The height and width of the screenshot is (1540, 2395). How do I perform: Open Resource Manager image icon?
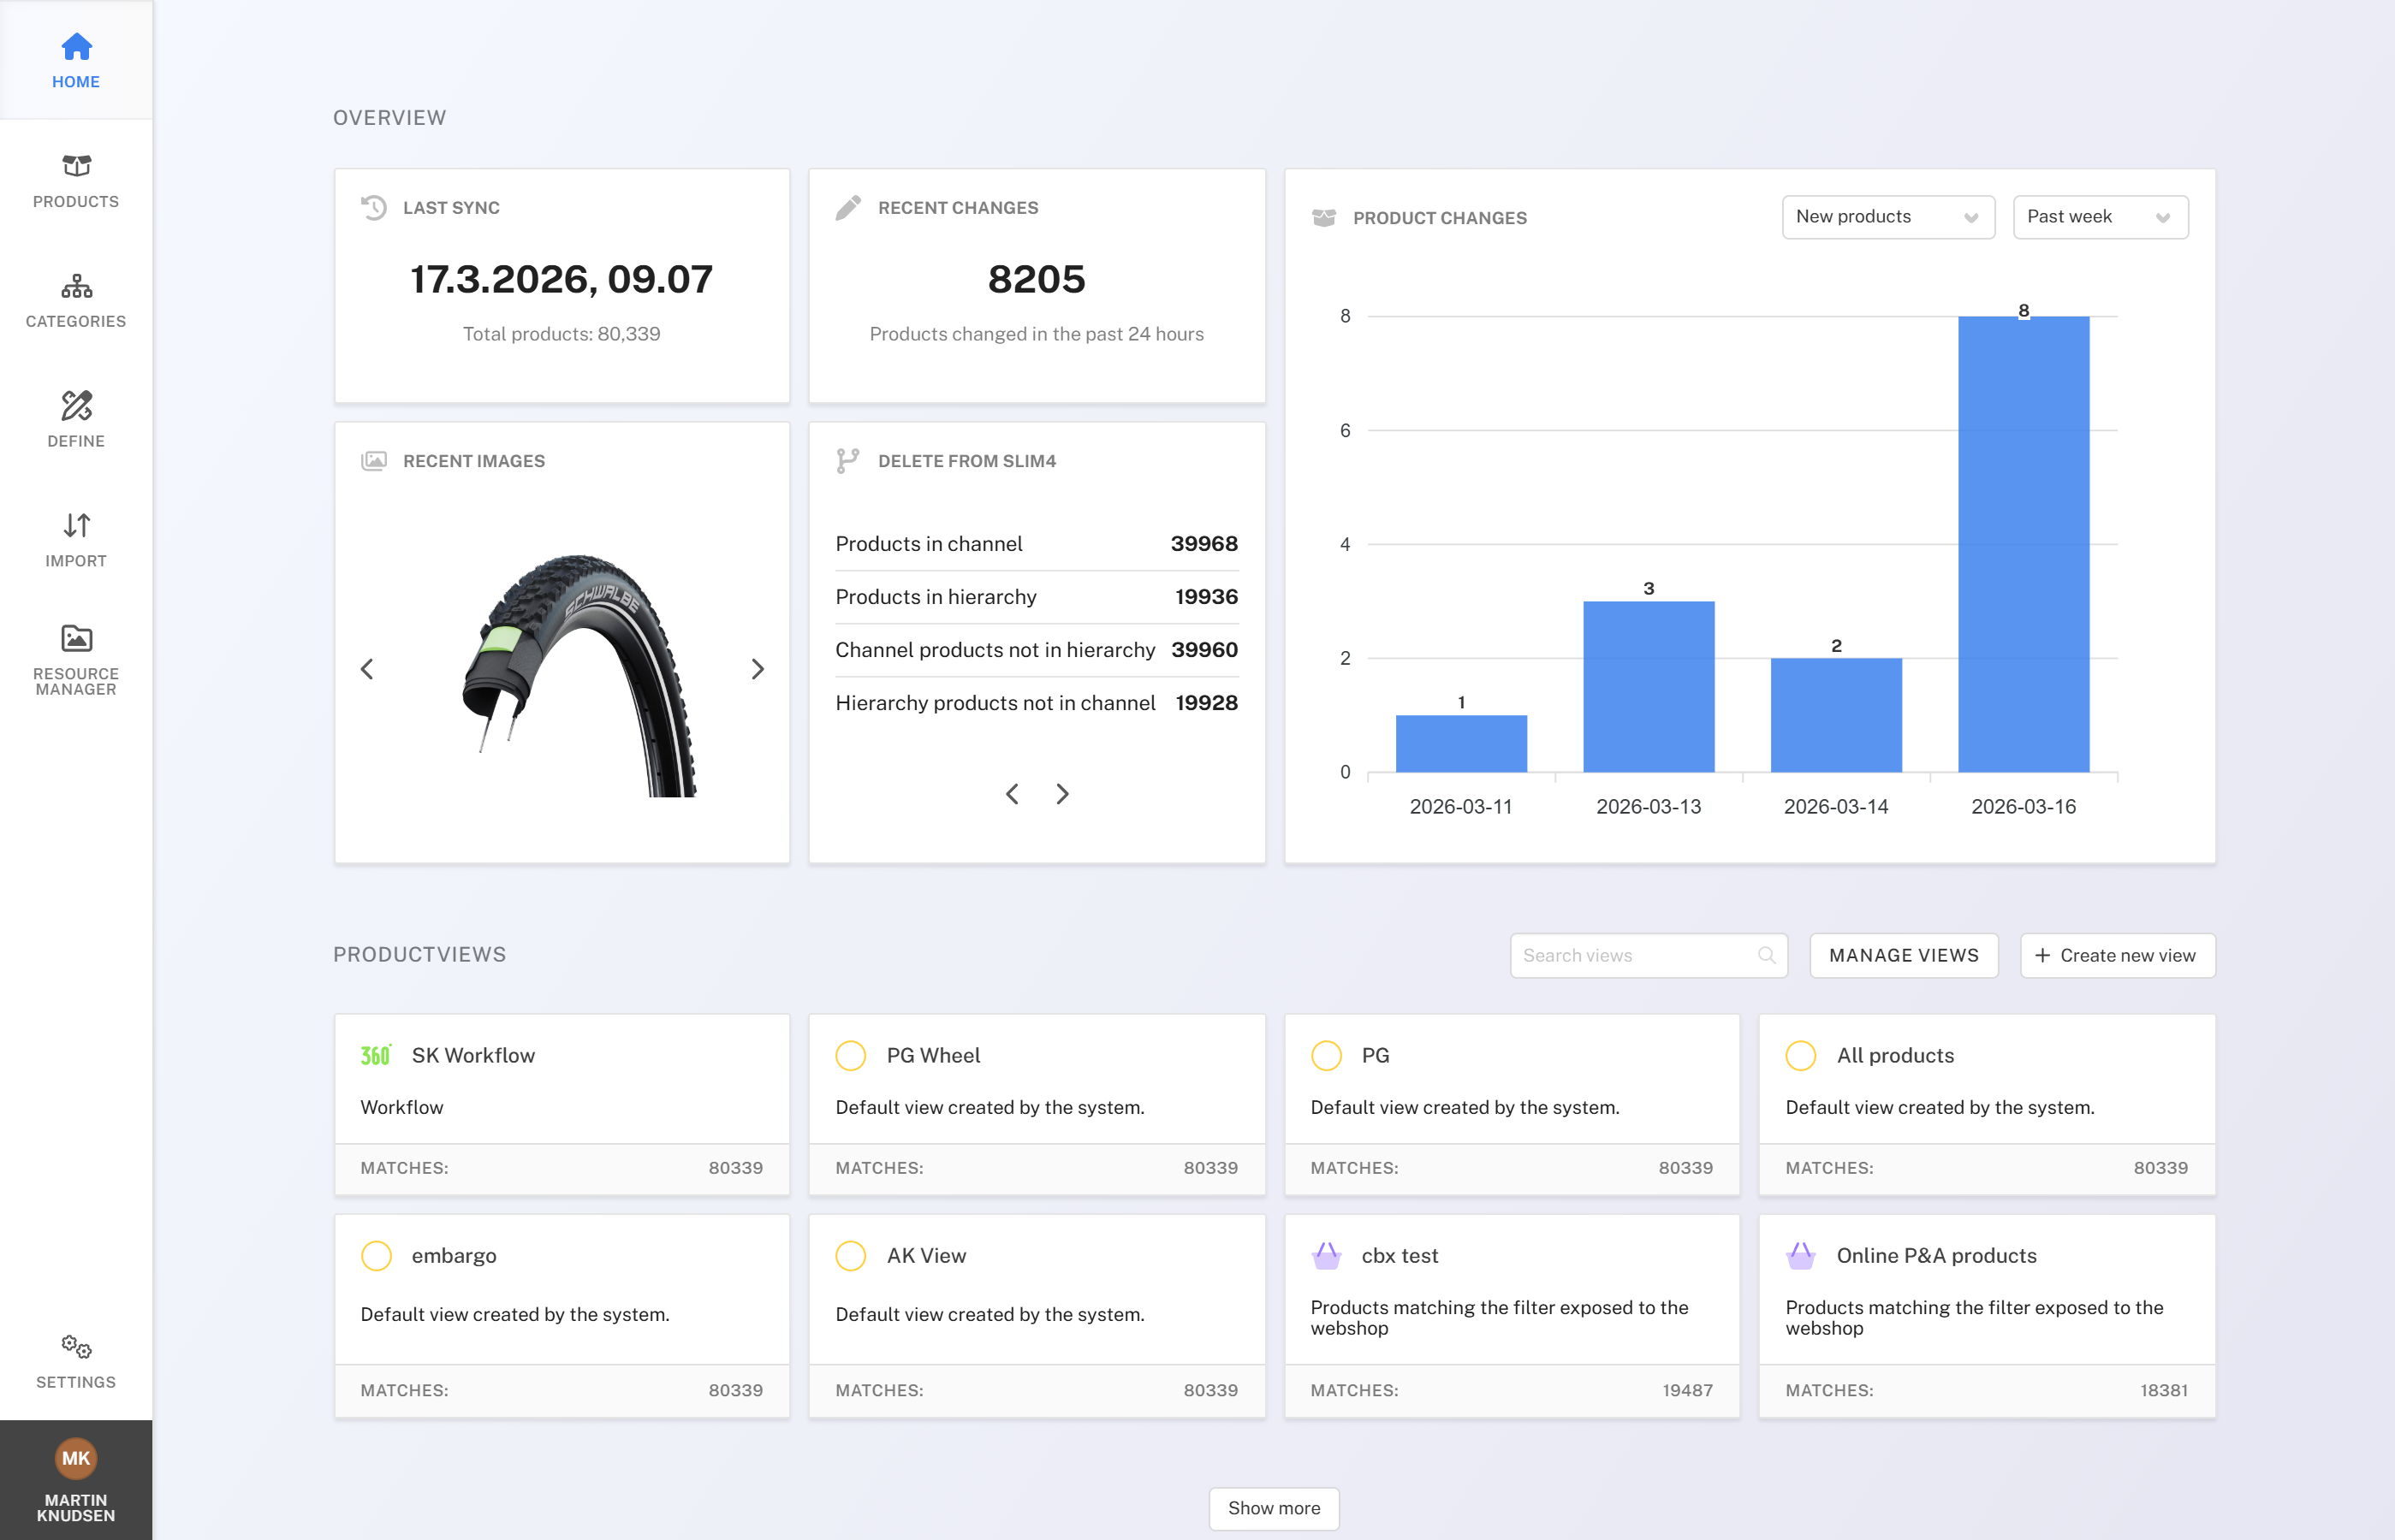76,638
